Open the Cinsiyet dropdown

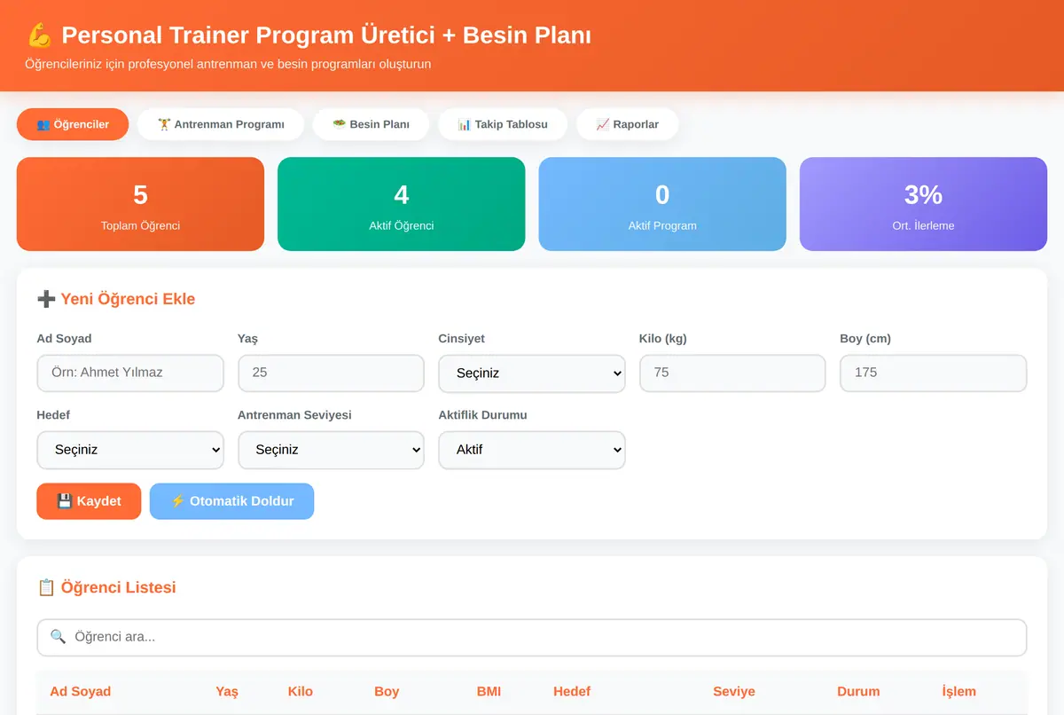[x=532, y=373]
